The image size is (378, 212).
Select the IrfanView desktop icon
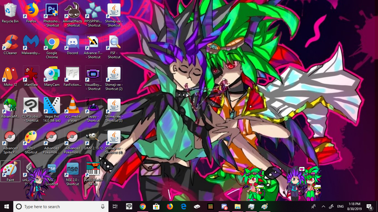pos(31,76)
